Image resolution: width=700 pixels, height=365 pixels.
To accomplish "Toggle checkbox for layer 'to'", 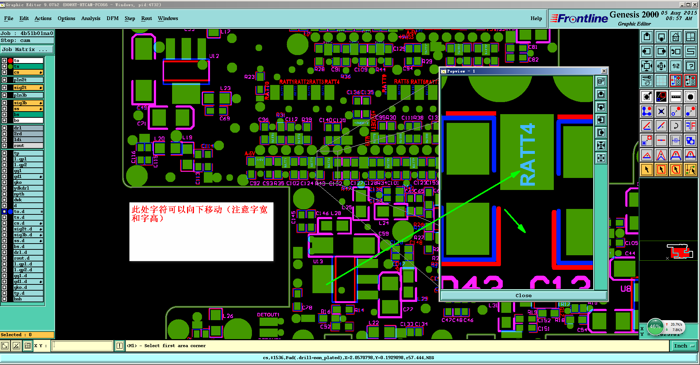I will (x=4, y=61).
